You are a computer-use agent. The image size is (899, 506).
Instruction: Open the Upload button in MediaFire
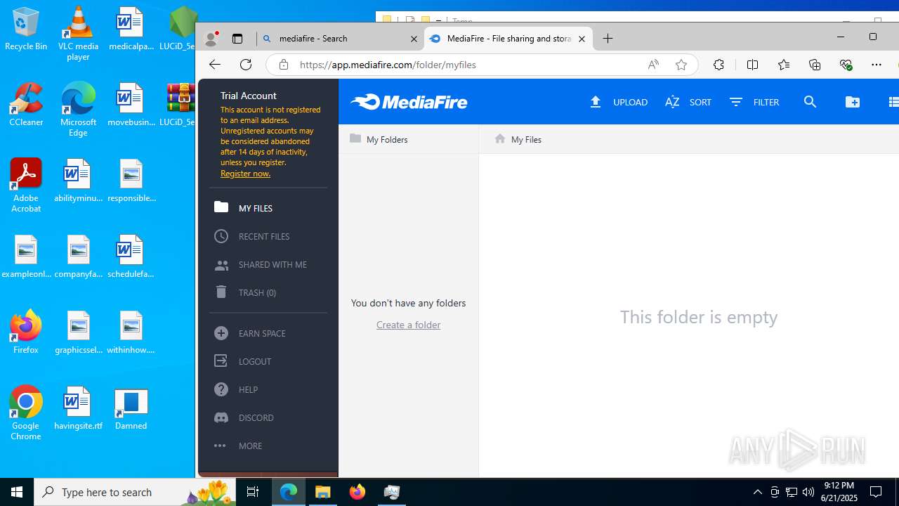[x=618, y=102]
